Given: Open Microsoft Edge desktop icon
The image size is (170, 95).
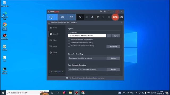Looking at the screenshot, I should point(5,16).
